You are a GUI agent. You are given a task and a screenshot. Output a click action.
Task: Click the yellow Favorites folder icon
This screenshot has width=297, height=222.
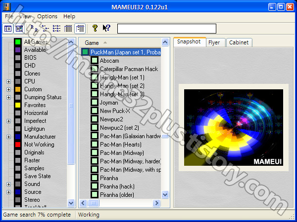(x=18, y=105)
